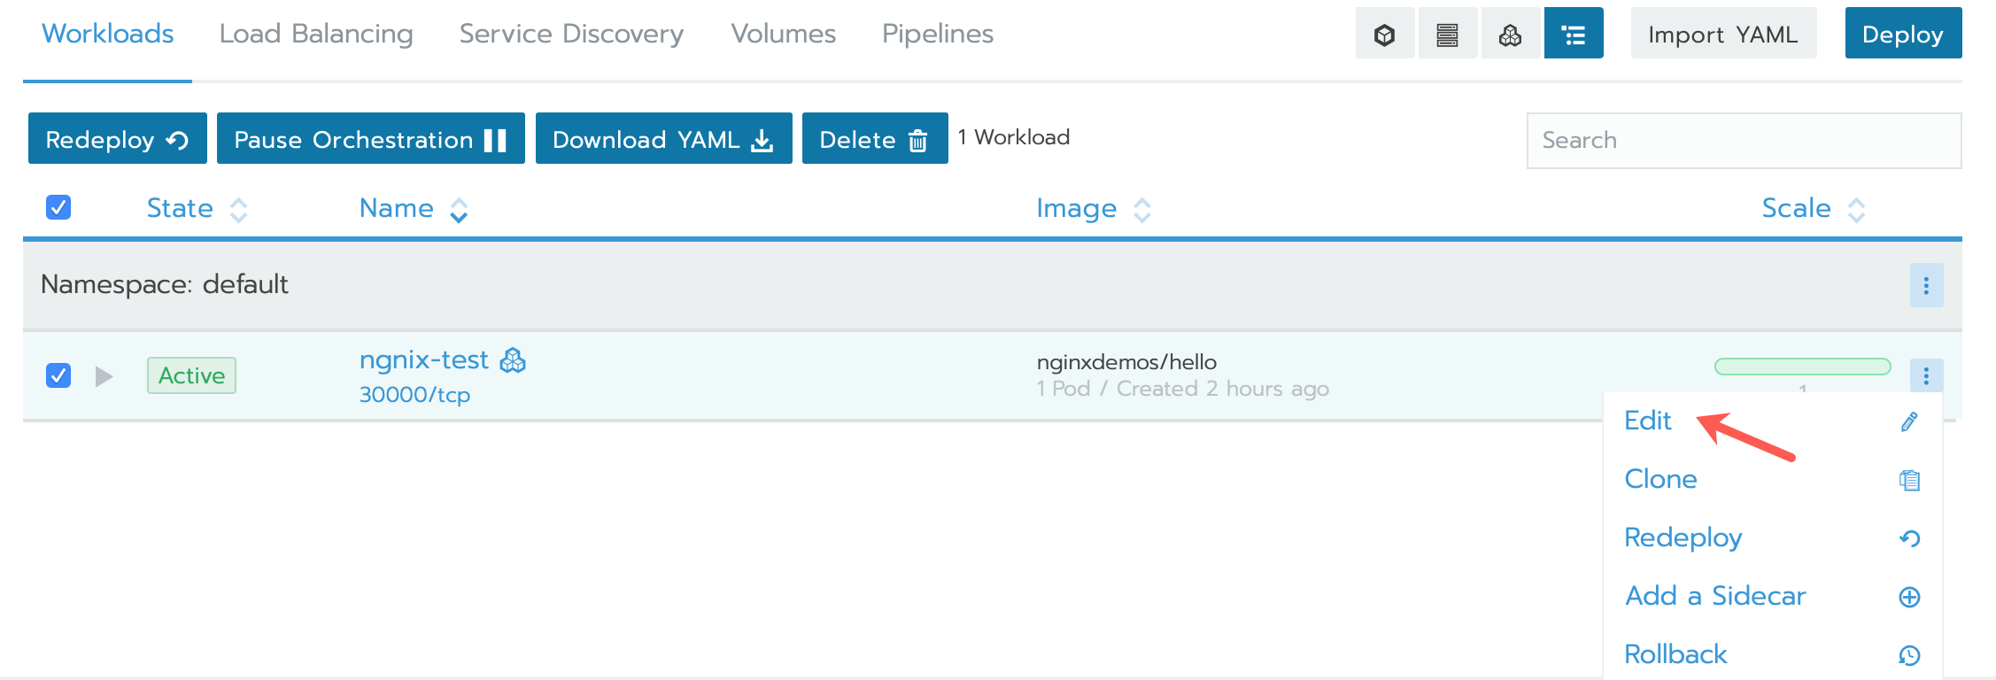Select the active list view icon
This screenshot has width=1996, height=680.
[x=1573, y=35]
